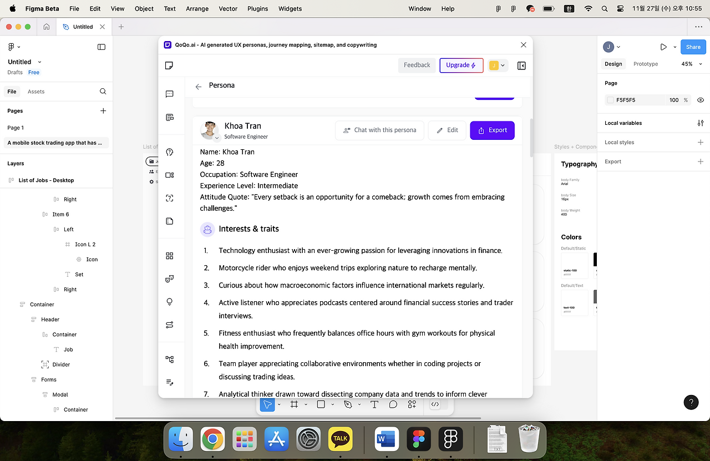Select the head with question mark icon
710x461 pixels.
click(170, 152)
